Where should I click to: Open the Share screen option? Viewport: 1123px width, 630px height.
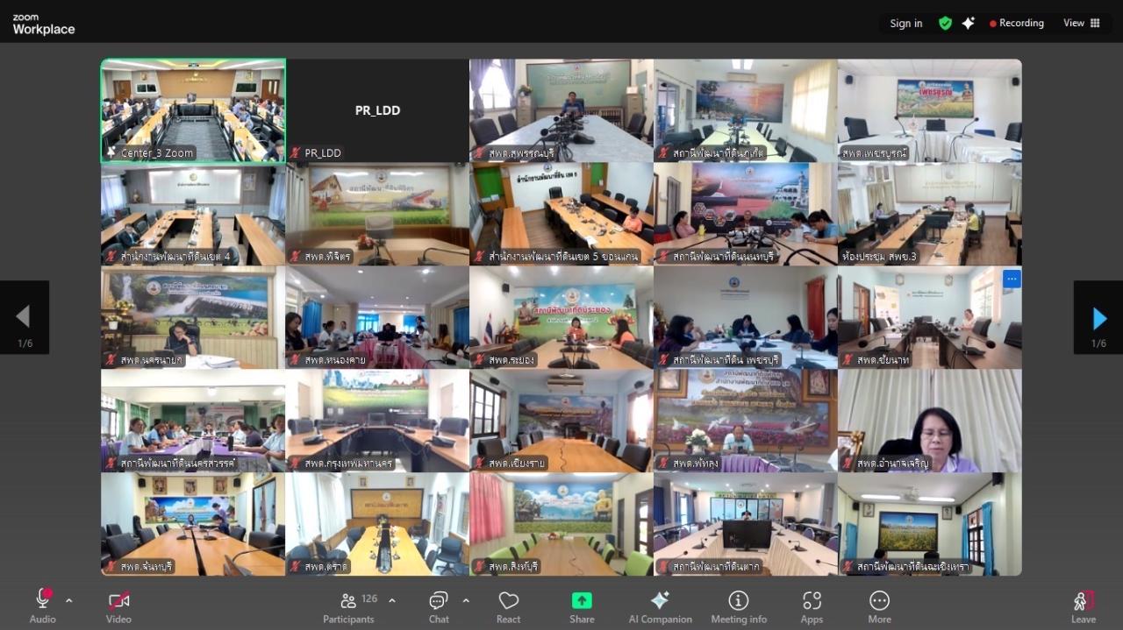click(x=582, y=607)
